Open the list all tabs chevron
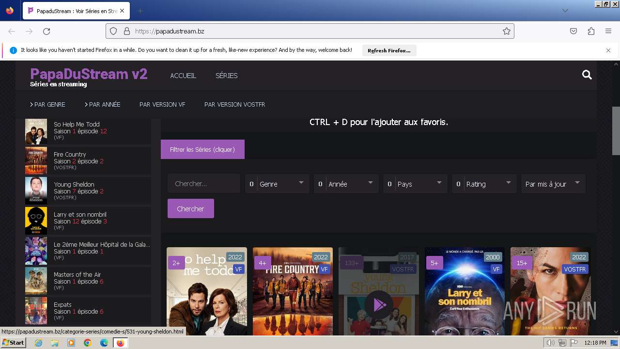Screen dimensions: 620x349 coord(565,11)
